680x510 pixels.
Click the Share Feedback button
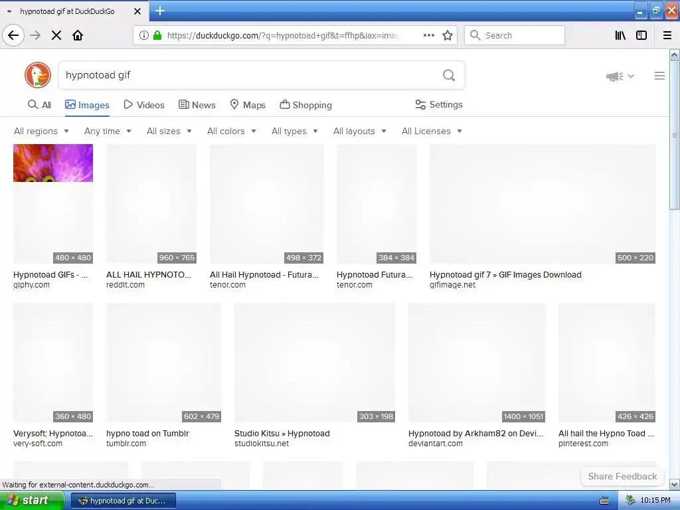pos(622,476)
